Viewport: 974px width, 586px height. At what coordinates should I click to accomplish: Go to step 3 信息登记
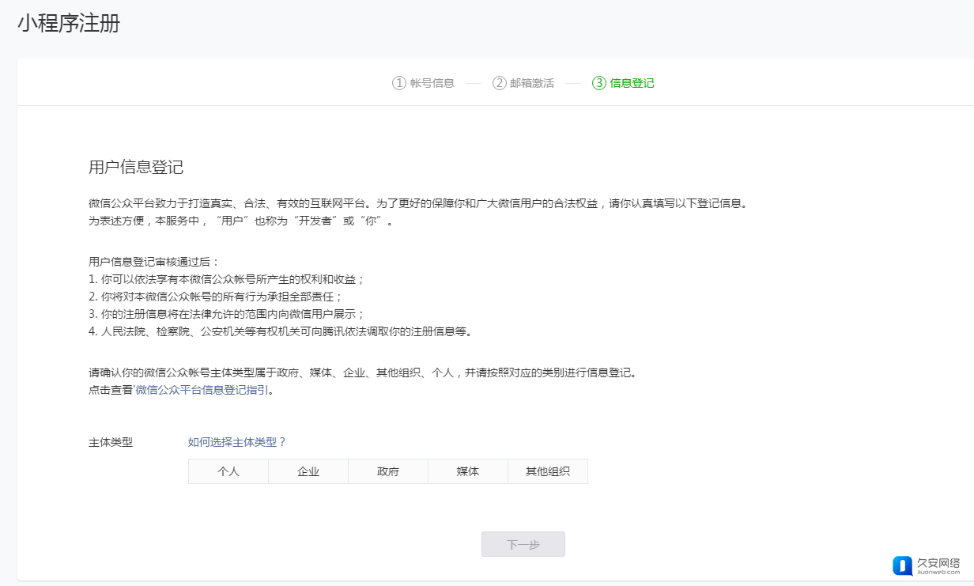coord(624,83)
